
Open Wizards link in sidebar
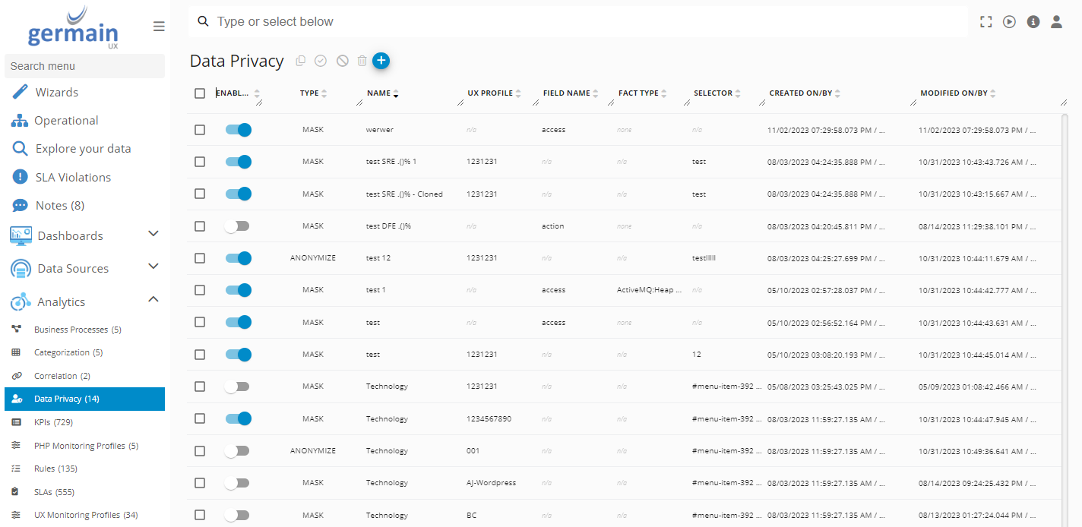point(56,93)
